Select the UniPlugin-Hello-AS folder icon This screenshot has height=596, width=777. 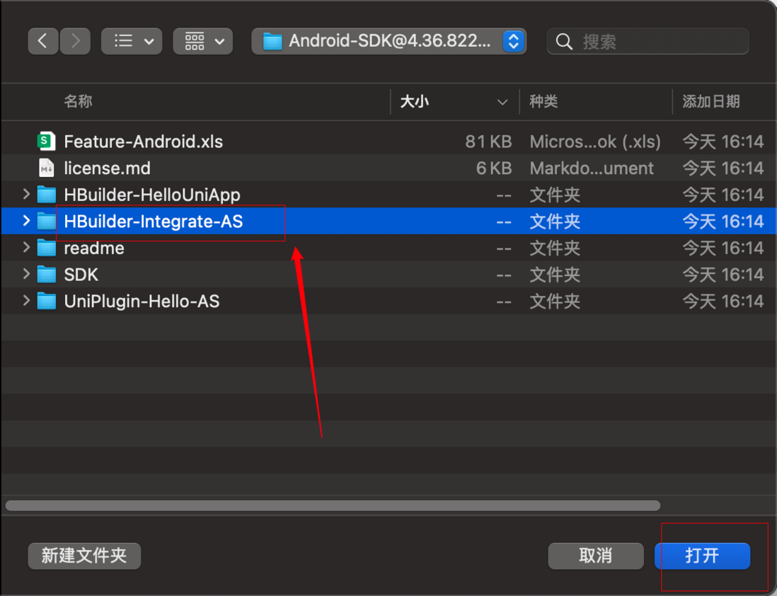[x=47, y=301]
